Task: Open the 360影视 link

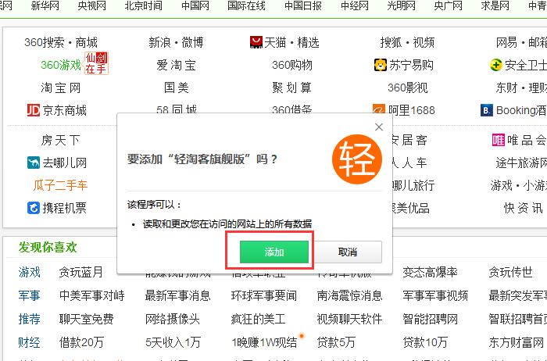Action: pos(407,88)
